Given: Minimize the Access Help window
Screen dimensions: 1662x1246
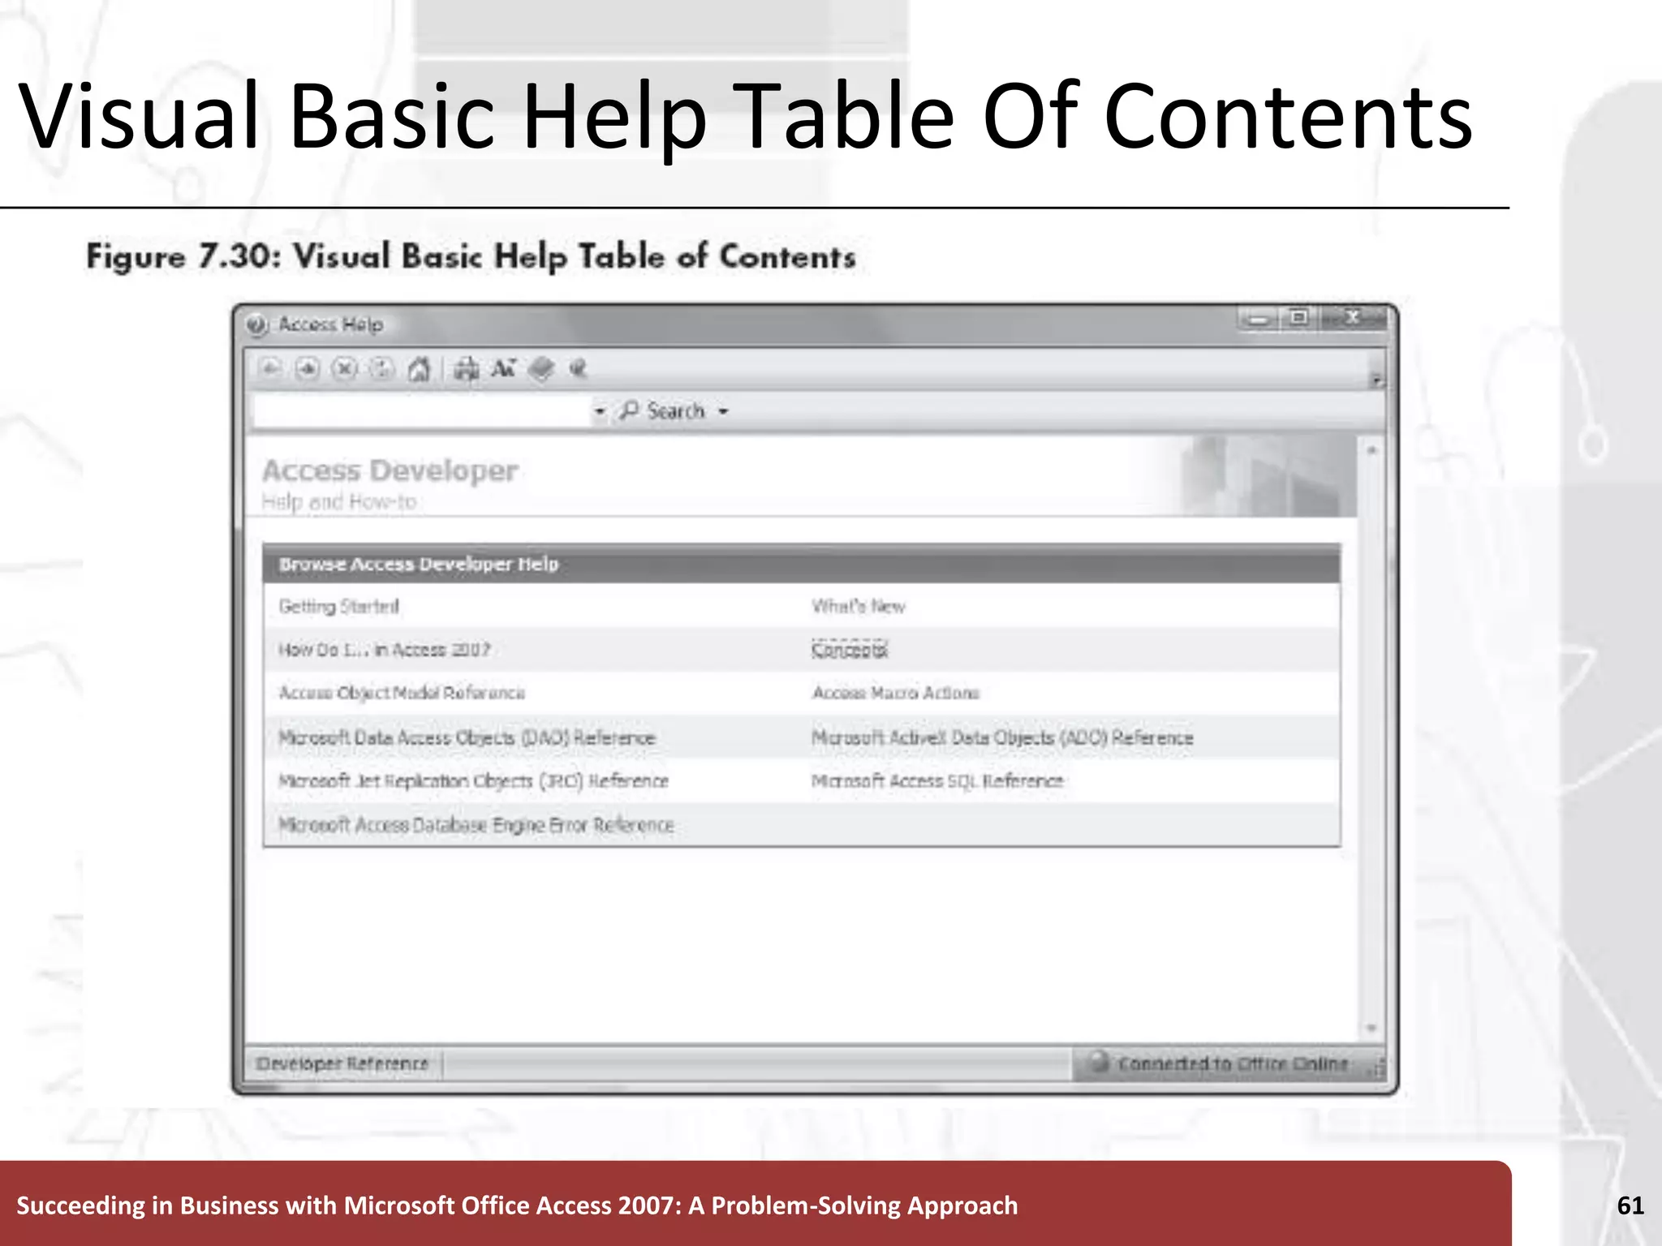Looking at the screenshot, I should 1259,319.
